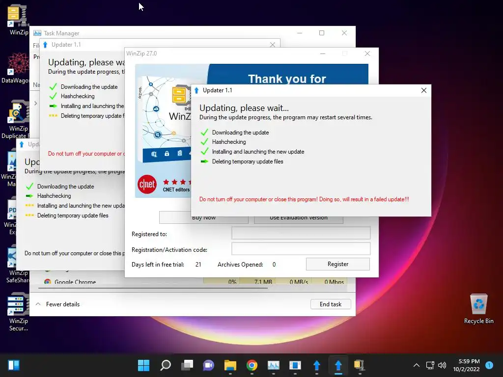Image resolution: width=503 pixels, height=377 pixels.
Task: Open Google Chrome from the taskbar
Action: (252, 365)
